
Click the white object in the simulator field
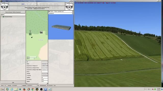tap(121, 60)
